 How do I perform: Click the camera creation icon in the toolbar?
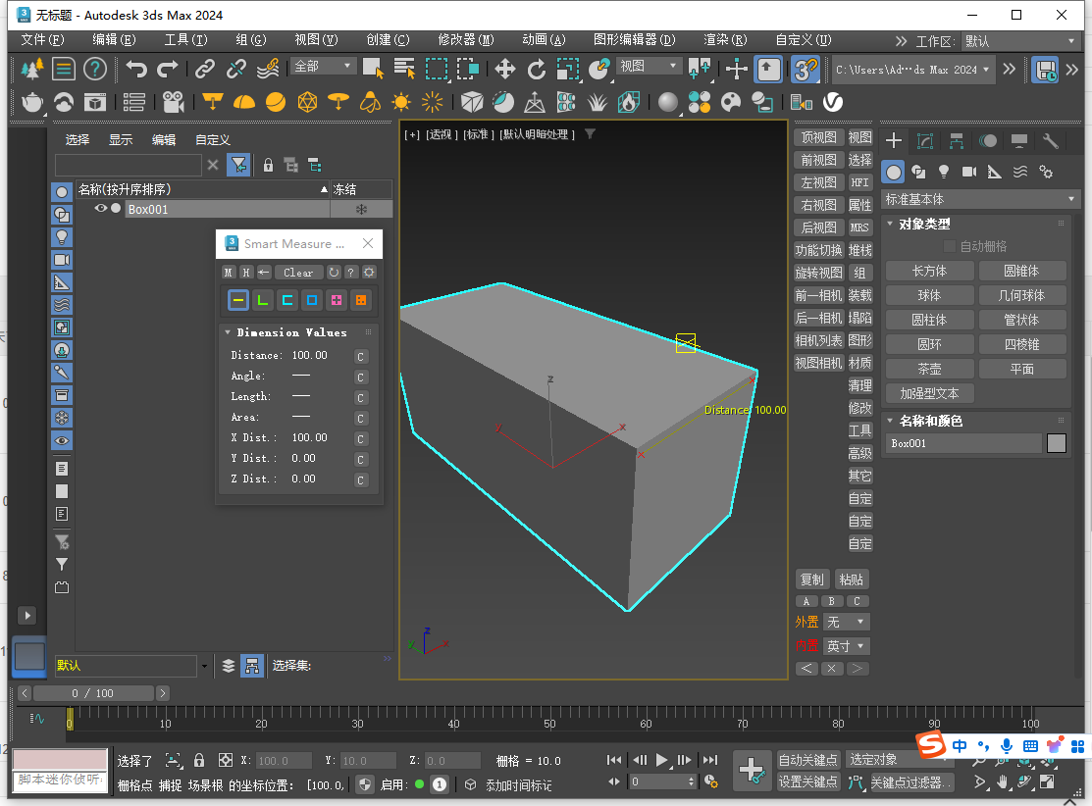pyautogui.click(x=171, y=100)
